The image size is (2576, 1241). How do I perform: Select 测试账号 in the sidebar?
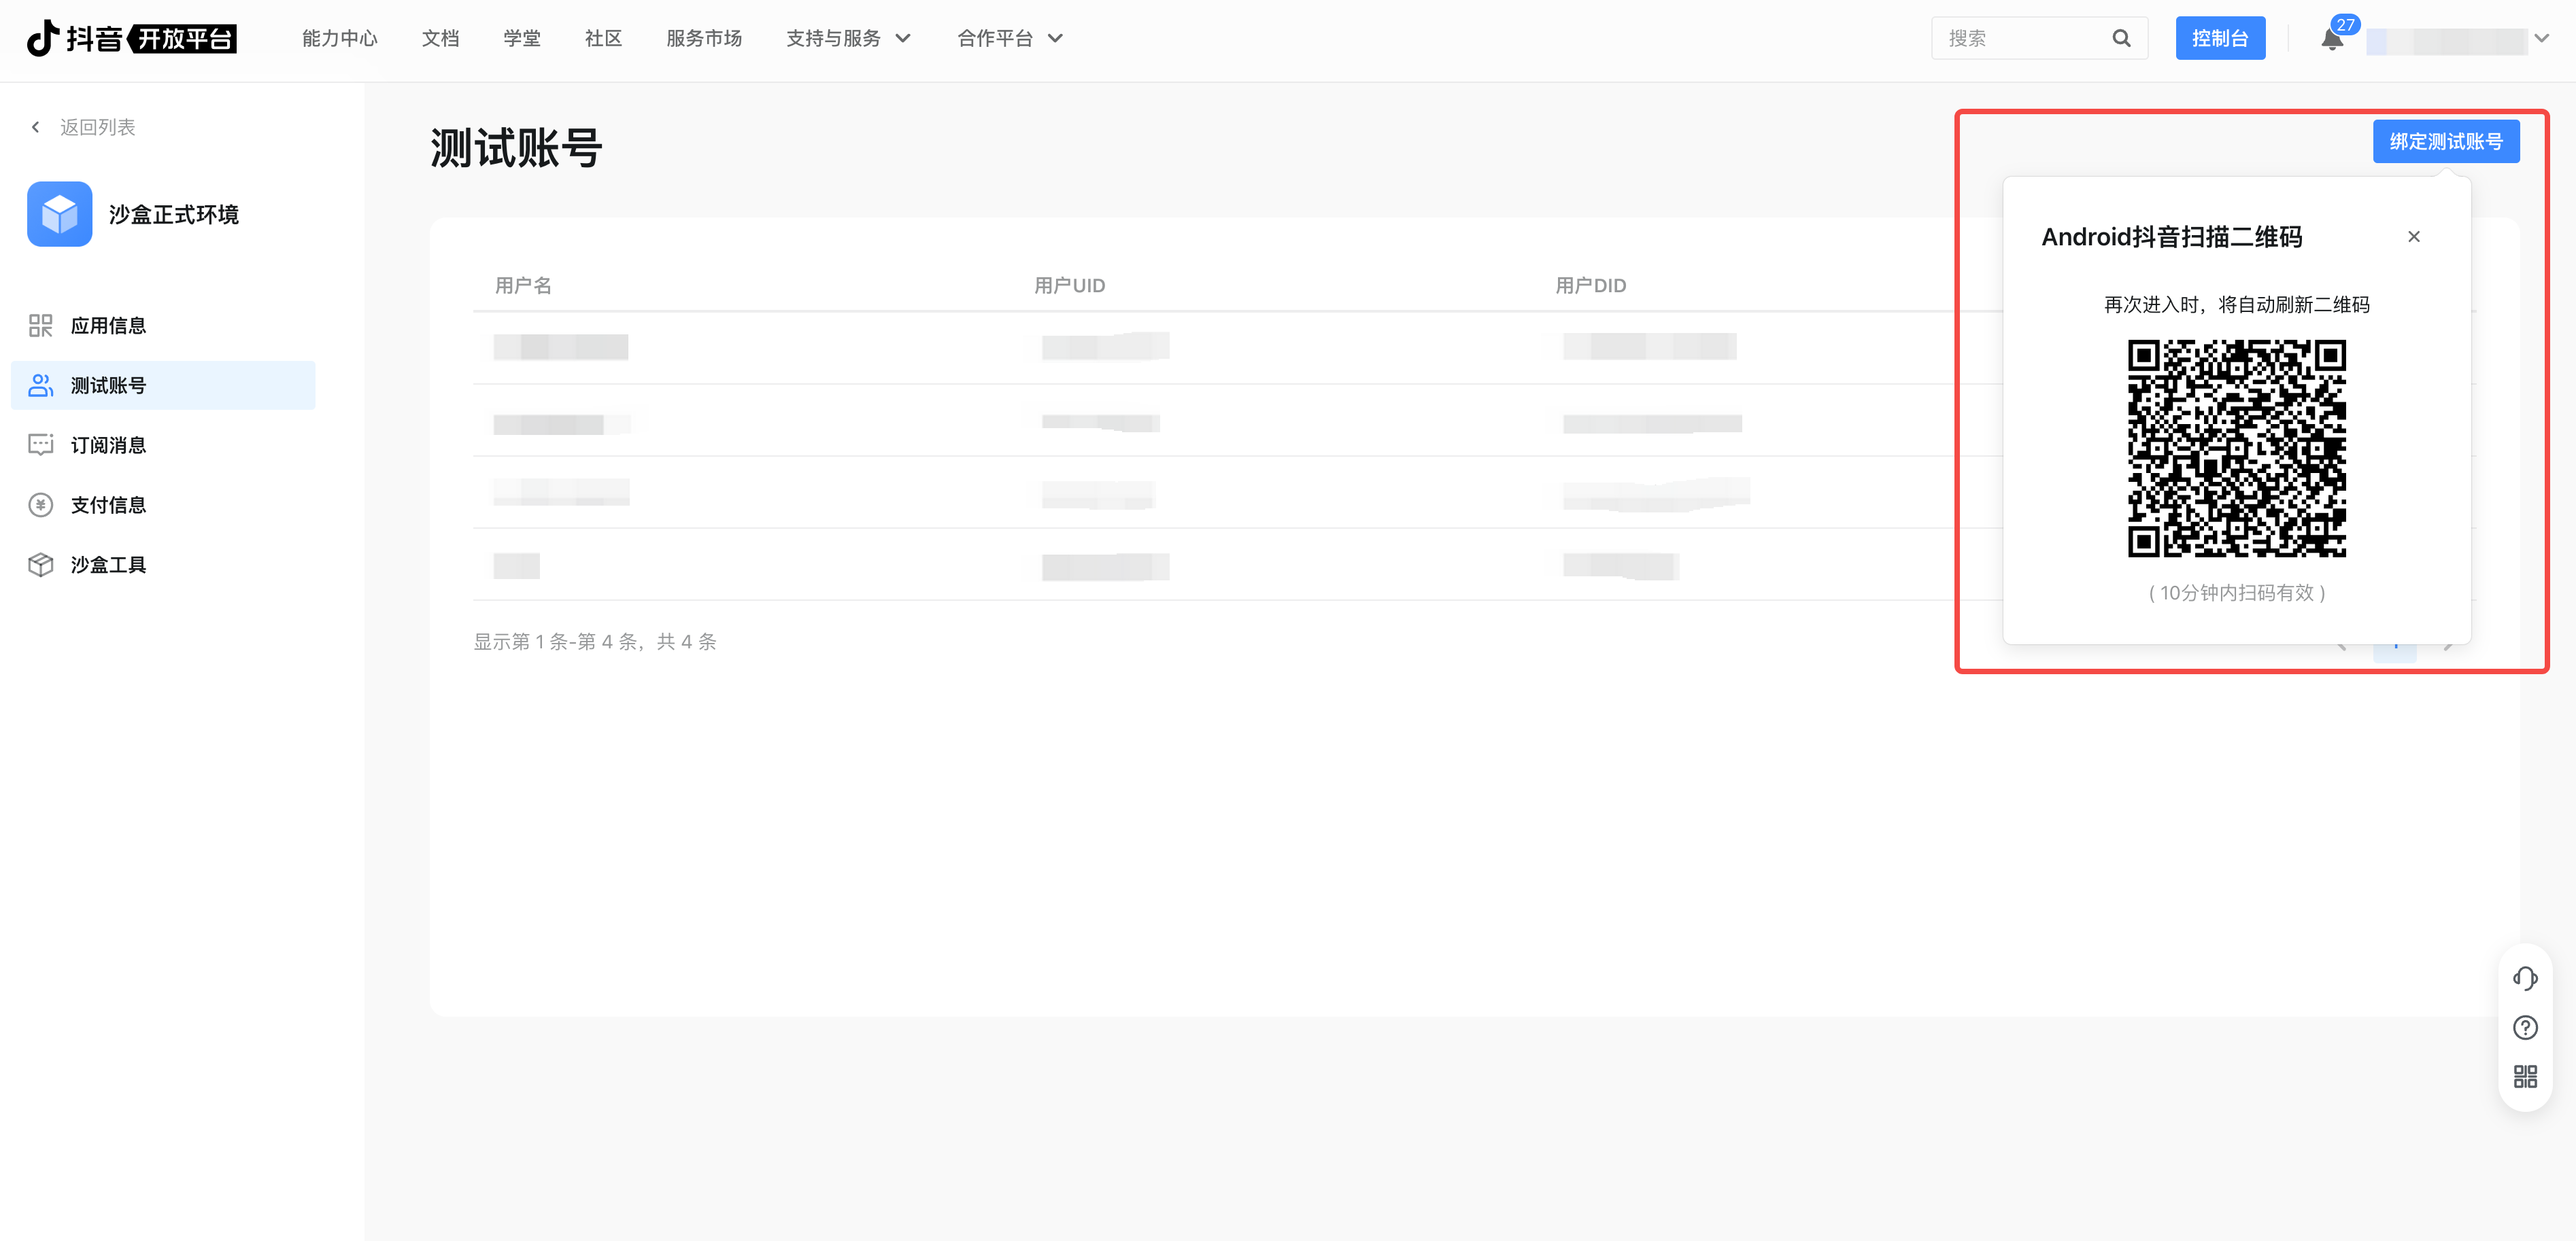point(163,386)
